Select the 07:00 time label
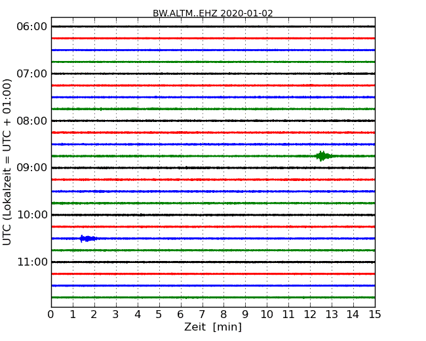Image resolution: width=426 pixels, height=341 pixels. click(32, 73)
